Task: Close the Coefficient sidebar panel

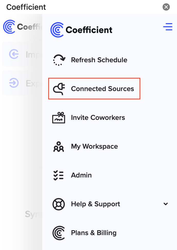Action: pyautogui.click(x=166, y=7)
